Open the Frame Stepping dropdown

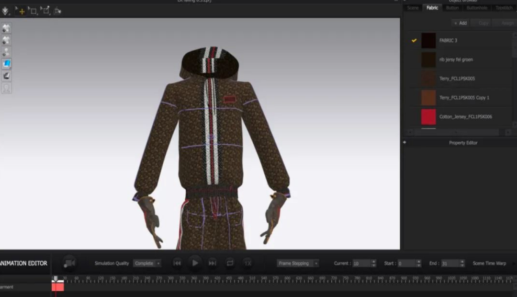(298, 263)
